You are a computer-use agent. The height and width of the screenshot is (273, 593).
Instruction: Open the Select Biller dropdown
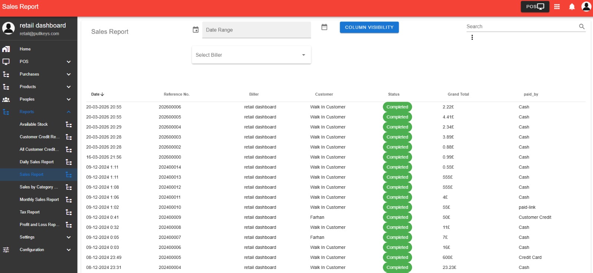(x=251, y=55)
